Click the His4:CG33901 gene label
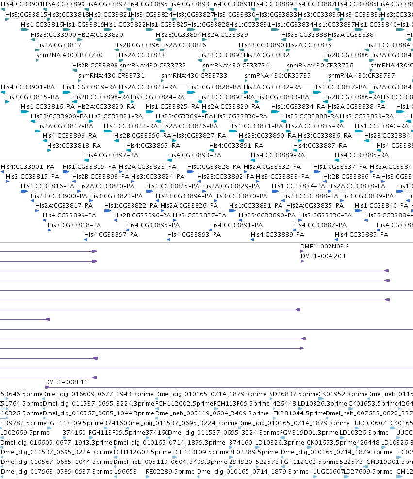Viewport: 413px width, 479px height. click(21, 4)
